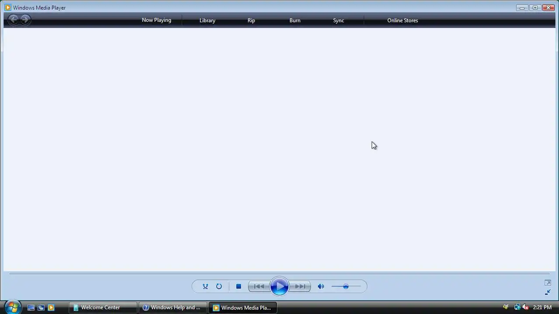559x314 pixels.
Task: Minimize the Windows Media Player window
Action: point(522,7)
